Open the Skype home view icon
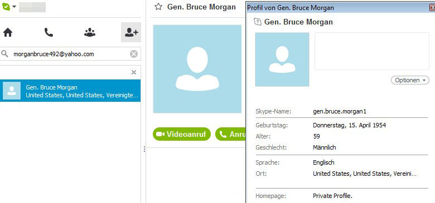Image resolution: width=435 pixels, height=203 pixels. tap(8, 33)
